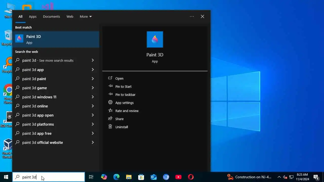Open YouTube app on taskbar
The width and height of the screenshot is (324, 182).
click(x=178, y=177)
